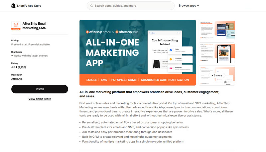266x152 pixels.
Task: Open the first screenshot thumbnail
Action: pyautogui.click(x=217, y=30)
